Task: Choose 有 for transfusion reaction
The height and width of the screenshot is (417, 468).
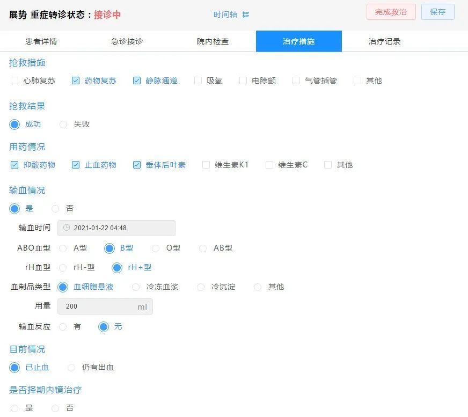Action: point(63,326)
